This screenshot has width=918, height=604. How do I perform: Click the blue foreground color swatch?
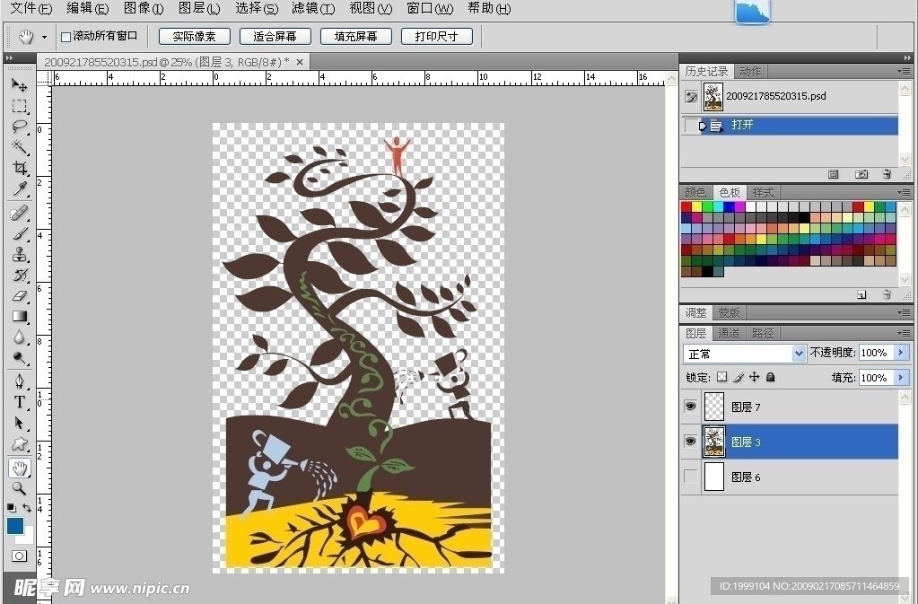(x=15, y=526)
